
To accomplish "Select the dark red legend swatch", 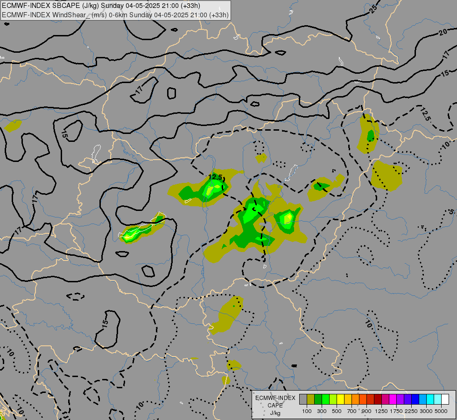I will (378, 399).
